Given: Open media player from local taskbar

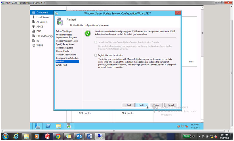Looking at the screenshot, I should tap(37, 136).
